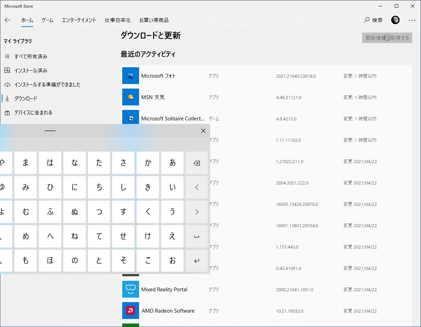Open the 仕事効率化 tab
This screenshot has height=327, width=421.
118,20
